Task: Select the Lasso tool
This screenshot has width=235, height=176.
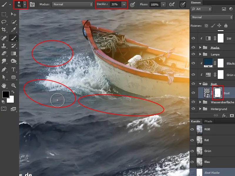Action: (x=4, y=22)
